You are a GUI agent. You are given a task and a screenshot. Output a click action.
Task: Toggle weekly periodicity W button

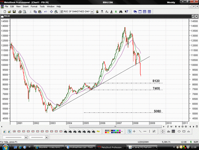pyautogui.click(x=171, y=127)
